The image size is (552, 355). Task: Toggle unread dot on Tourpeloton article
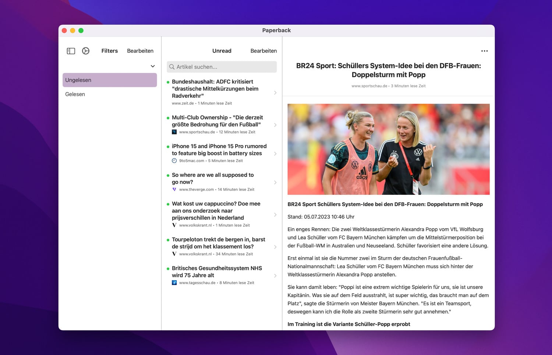(168, 240)
